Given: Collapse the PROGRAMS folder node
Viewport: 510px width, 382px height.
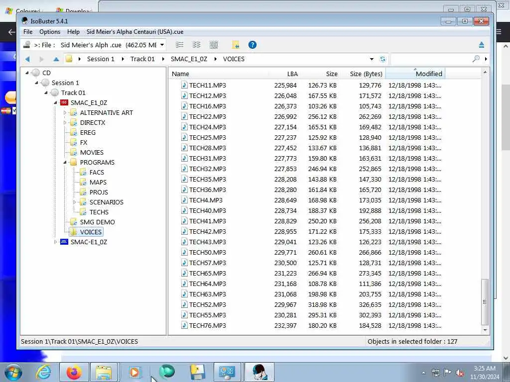Looking at the screenshot, I should (65, 163).
